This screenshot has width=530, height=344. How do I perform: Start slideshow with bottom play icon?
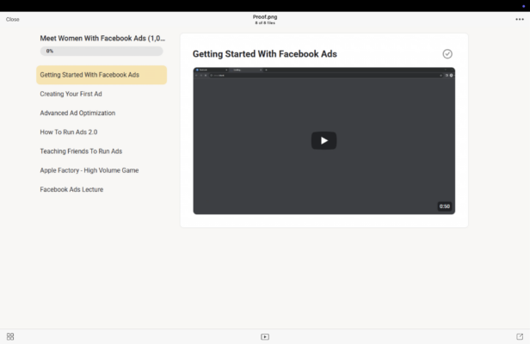tap(265, 336)
